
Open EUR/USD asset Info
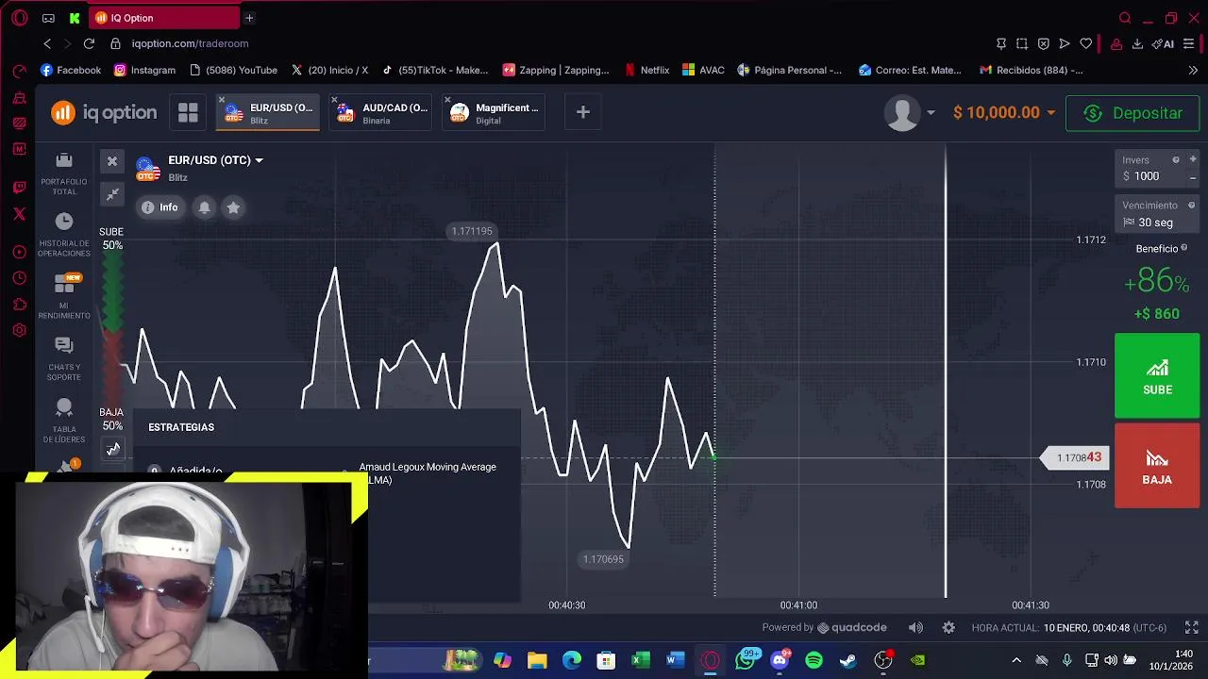click(x=159, y=207)
